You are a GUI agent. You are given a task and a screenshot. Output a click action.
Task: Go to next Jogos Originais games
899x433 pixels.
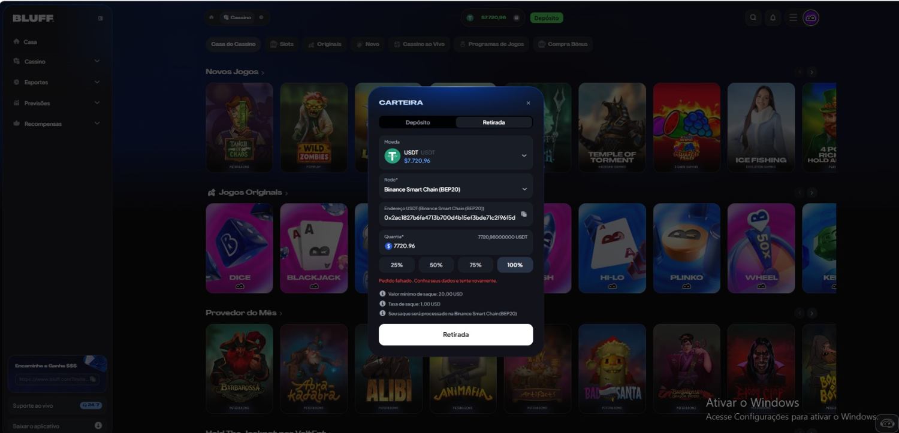pyautogui.click(x=812, y=193)
